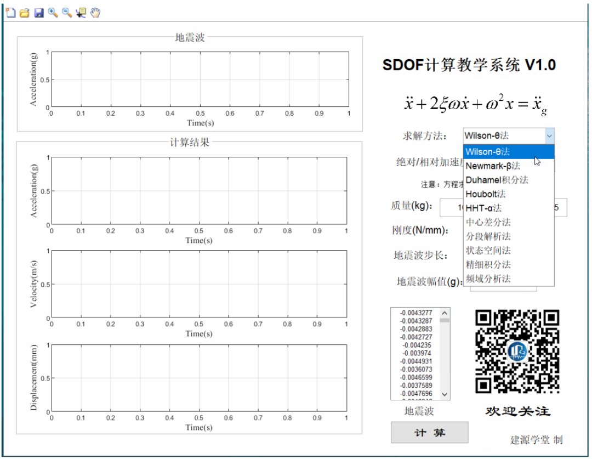The height and width of the screenshot is (459, 592).
Task: Click the 质量(kg) input field
Action: coord(452,208)
